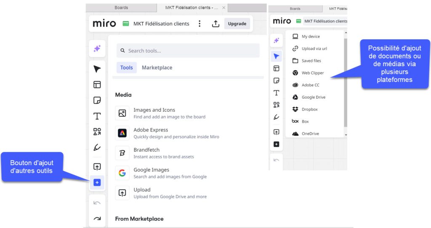The width and height of the screenshot is (431, 228).
Task: Select the cursor tool in left toolbar
Action: point(97,69)
